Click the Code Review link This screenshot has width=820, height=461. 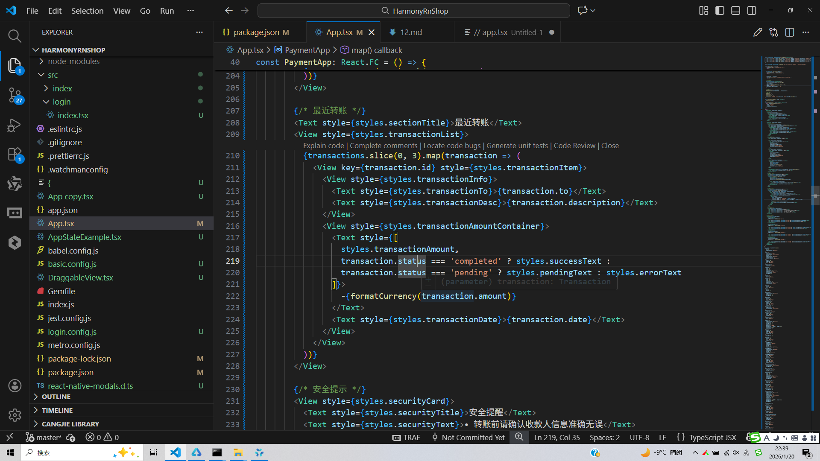click(x=574, y=146)
